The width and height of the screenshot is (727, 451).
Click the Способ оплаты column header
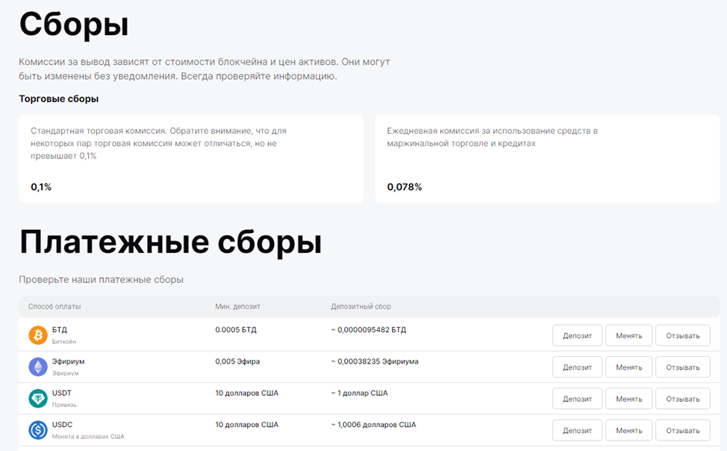click(54, 307)
